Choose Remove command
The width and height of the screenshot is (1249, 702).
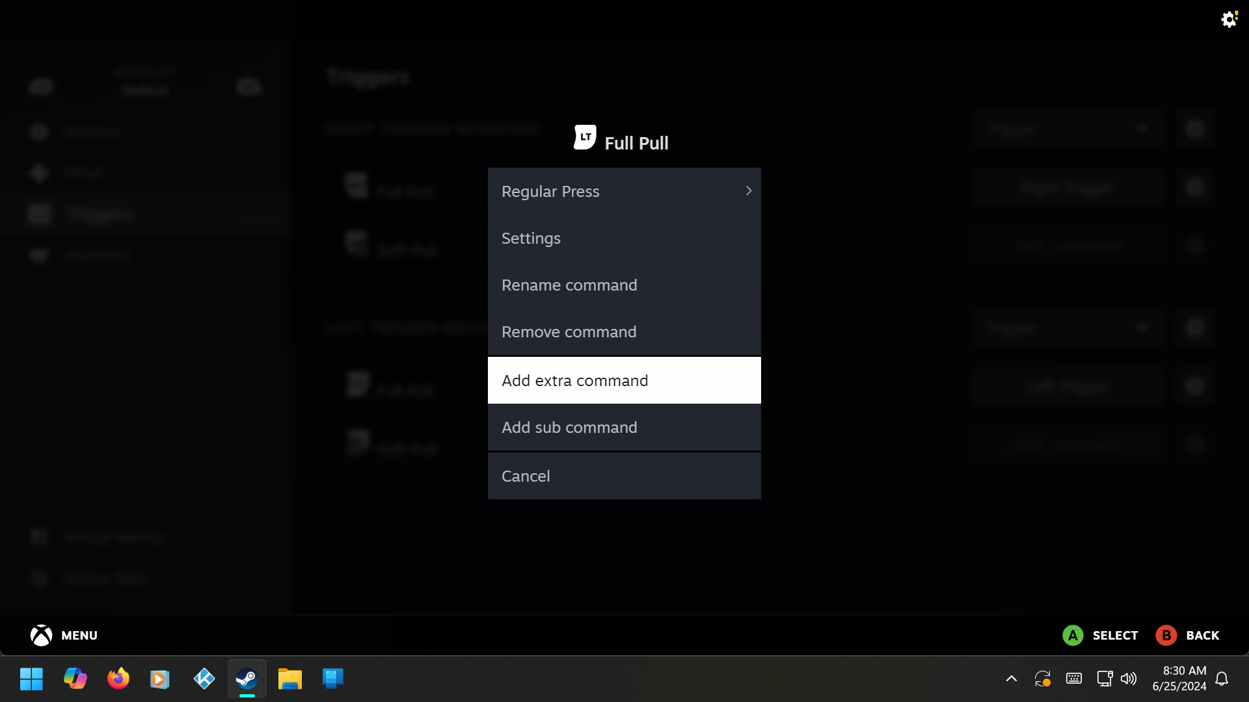[624, 332]
